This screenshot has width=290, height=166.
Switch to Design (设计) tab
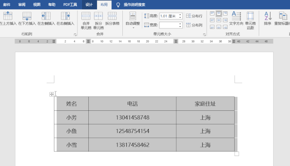89,5
